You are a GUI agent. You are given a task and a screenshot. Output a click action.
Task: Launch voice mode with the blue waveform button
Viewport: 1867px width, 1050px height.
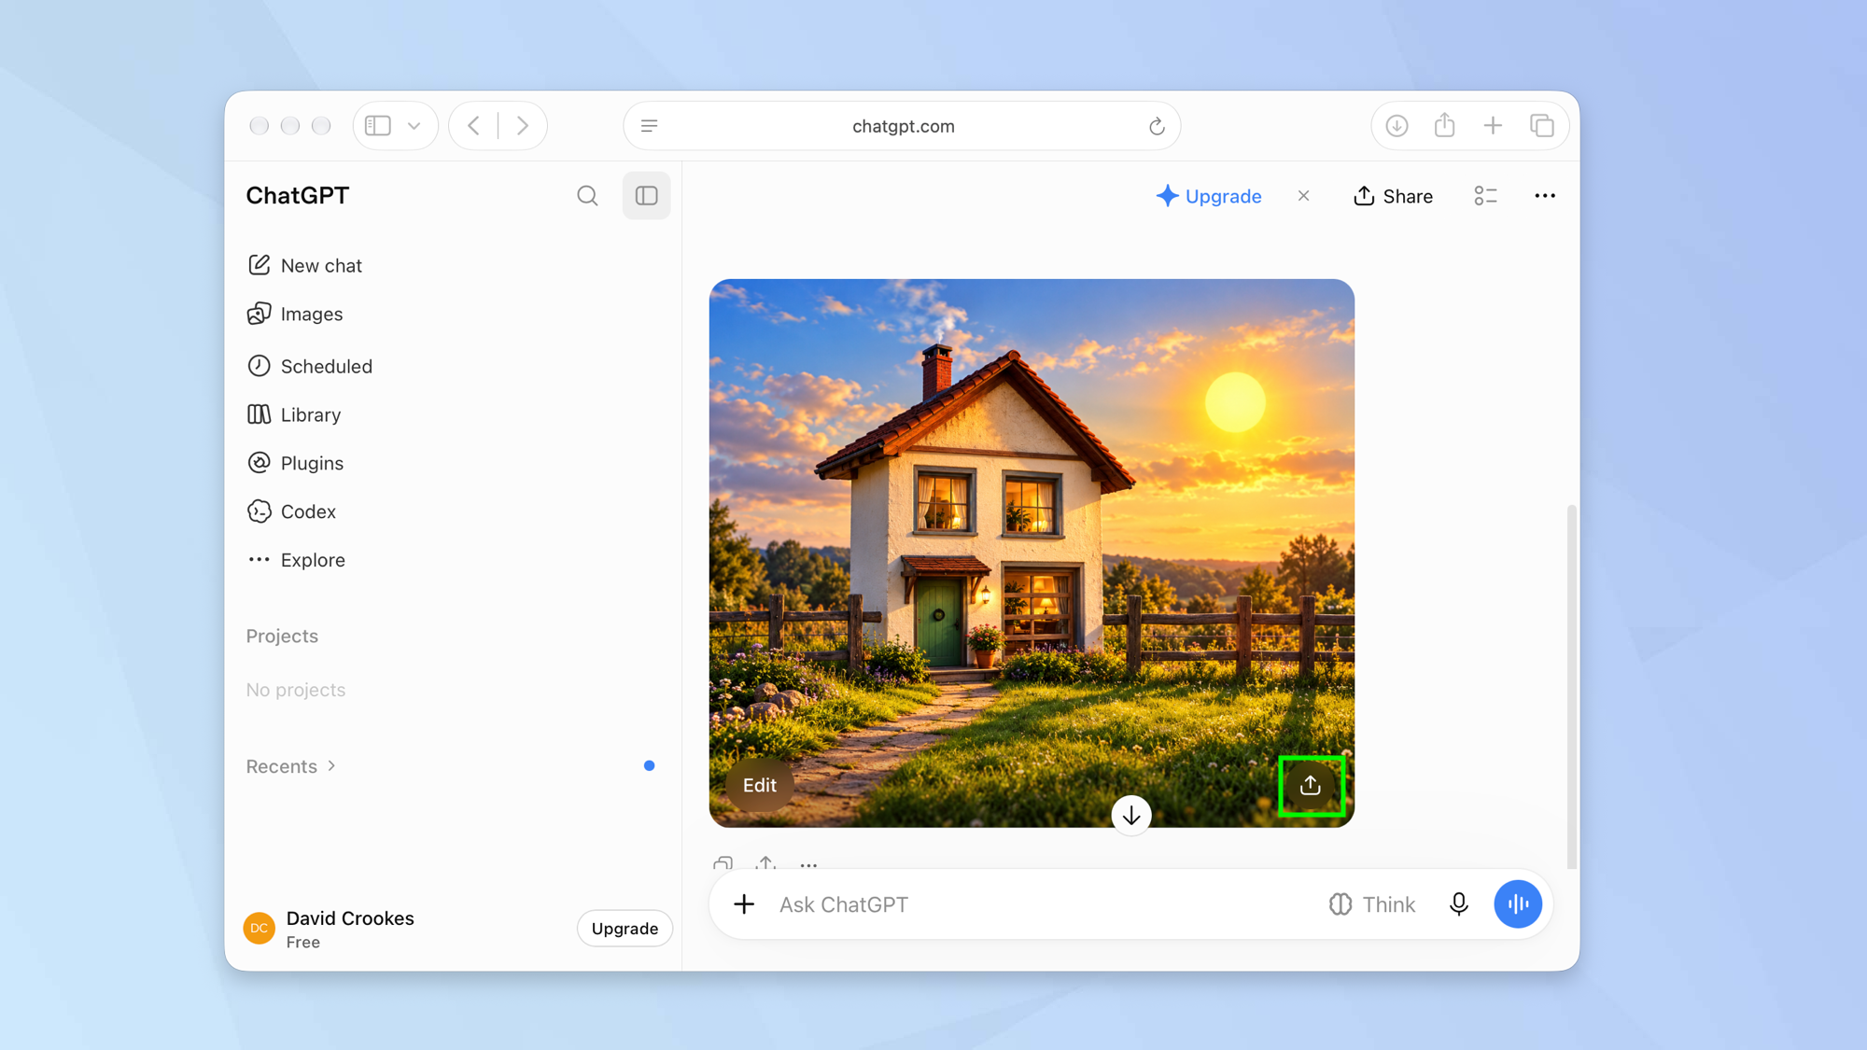point(1518,904)
